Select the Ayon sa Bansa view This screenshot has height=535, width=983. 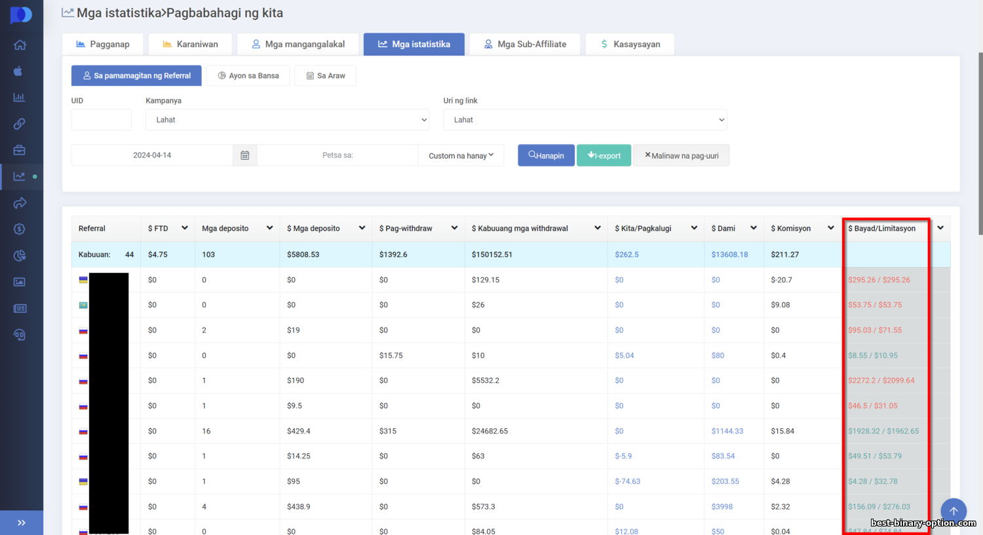pos(248,76)
